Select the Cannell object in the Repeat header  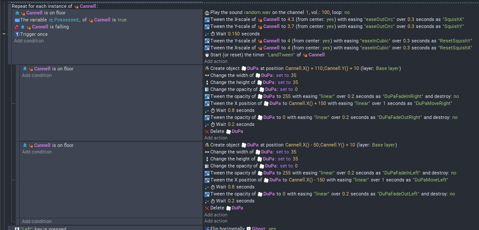coord(88,6)
